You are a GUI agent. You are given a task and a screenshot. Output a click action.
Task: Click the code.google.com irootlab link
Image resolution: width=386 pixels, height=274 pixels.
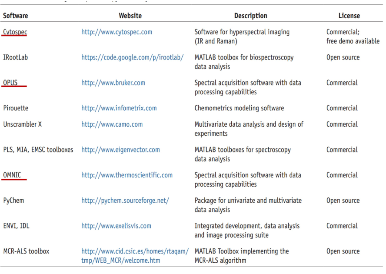[132, 57]
